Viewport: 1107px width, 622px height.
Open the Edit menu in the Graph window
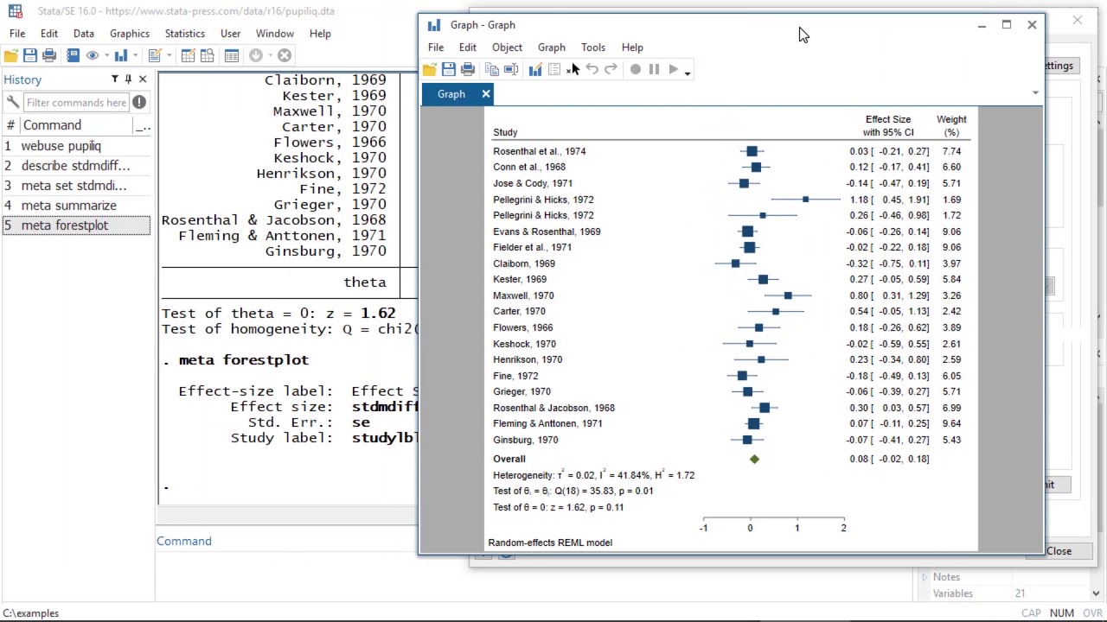[x=468, y=48]
